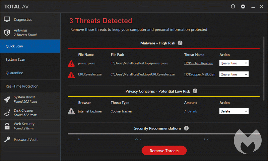The width and height of the screenshot is (268, 161).
Task: Show info for Malware - High Risk
Action: (180, 43)
